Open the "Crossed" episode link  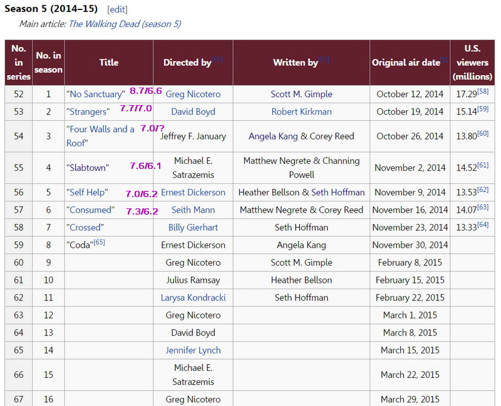(x=85, y=227)
